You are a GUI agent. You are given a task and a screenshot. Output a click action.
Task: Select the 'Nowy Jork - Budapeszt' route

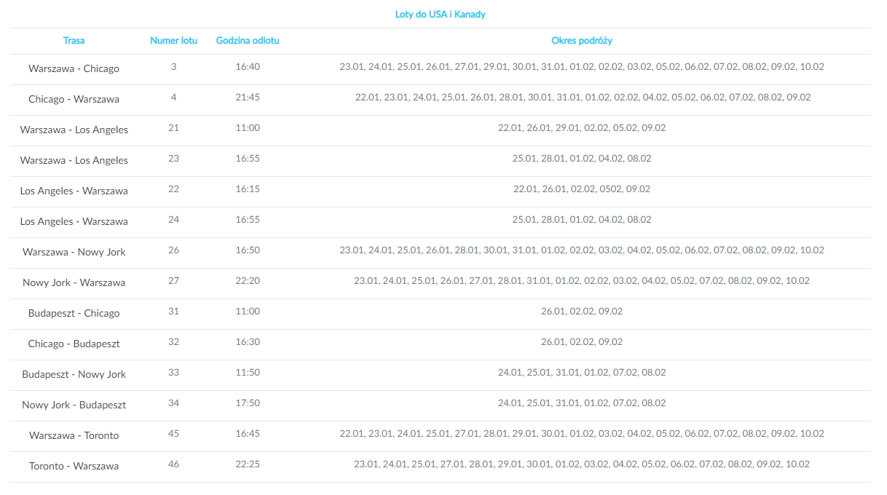pos(74,405)
